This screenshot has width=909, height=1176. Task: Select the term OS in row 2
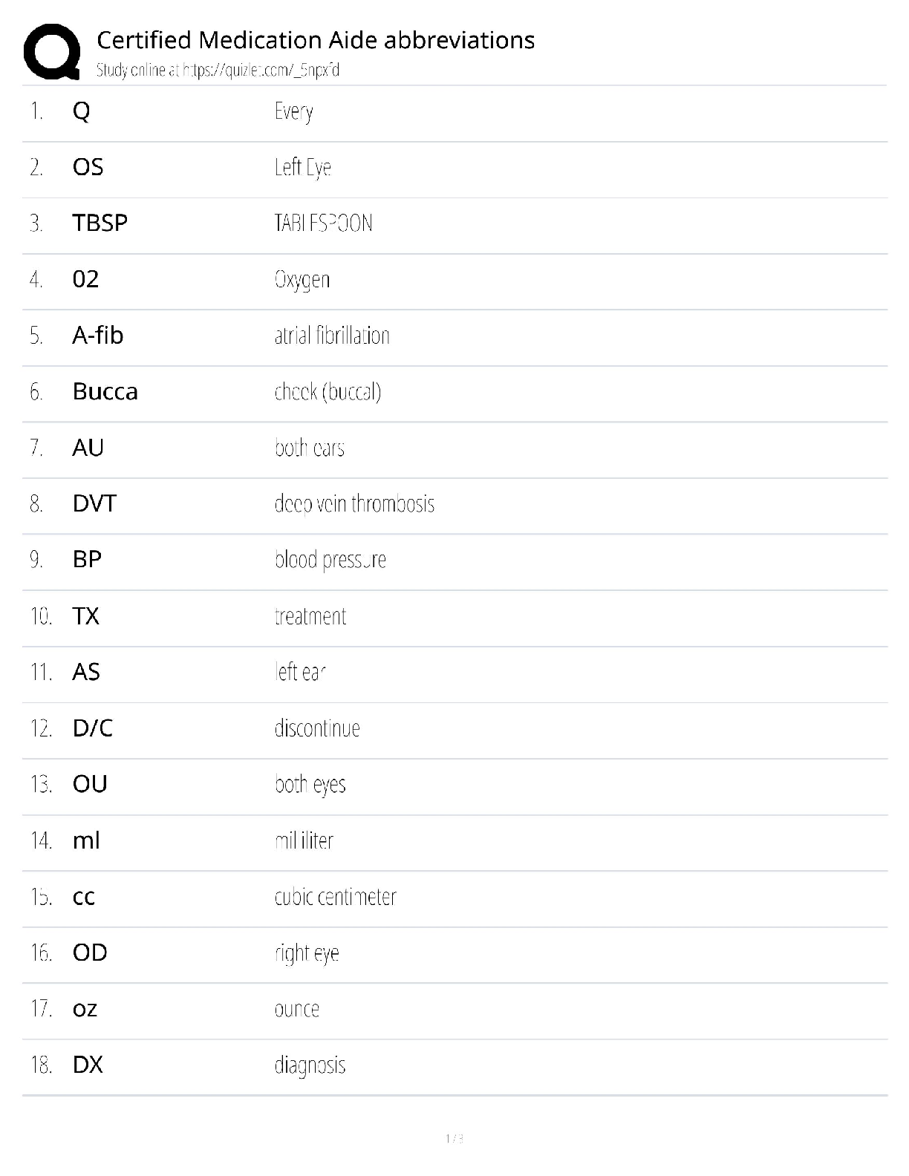(x=88, y=167)
